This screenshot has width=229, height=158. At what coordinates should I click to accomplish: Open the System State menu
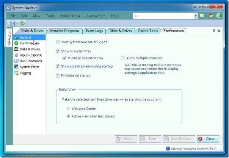[96, 16]
